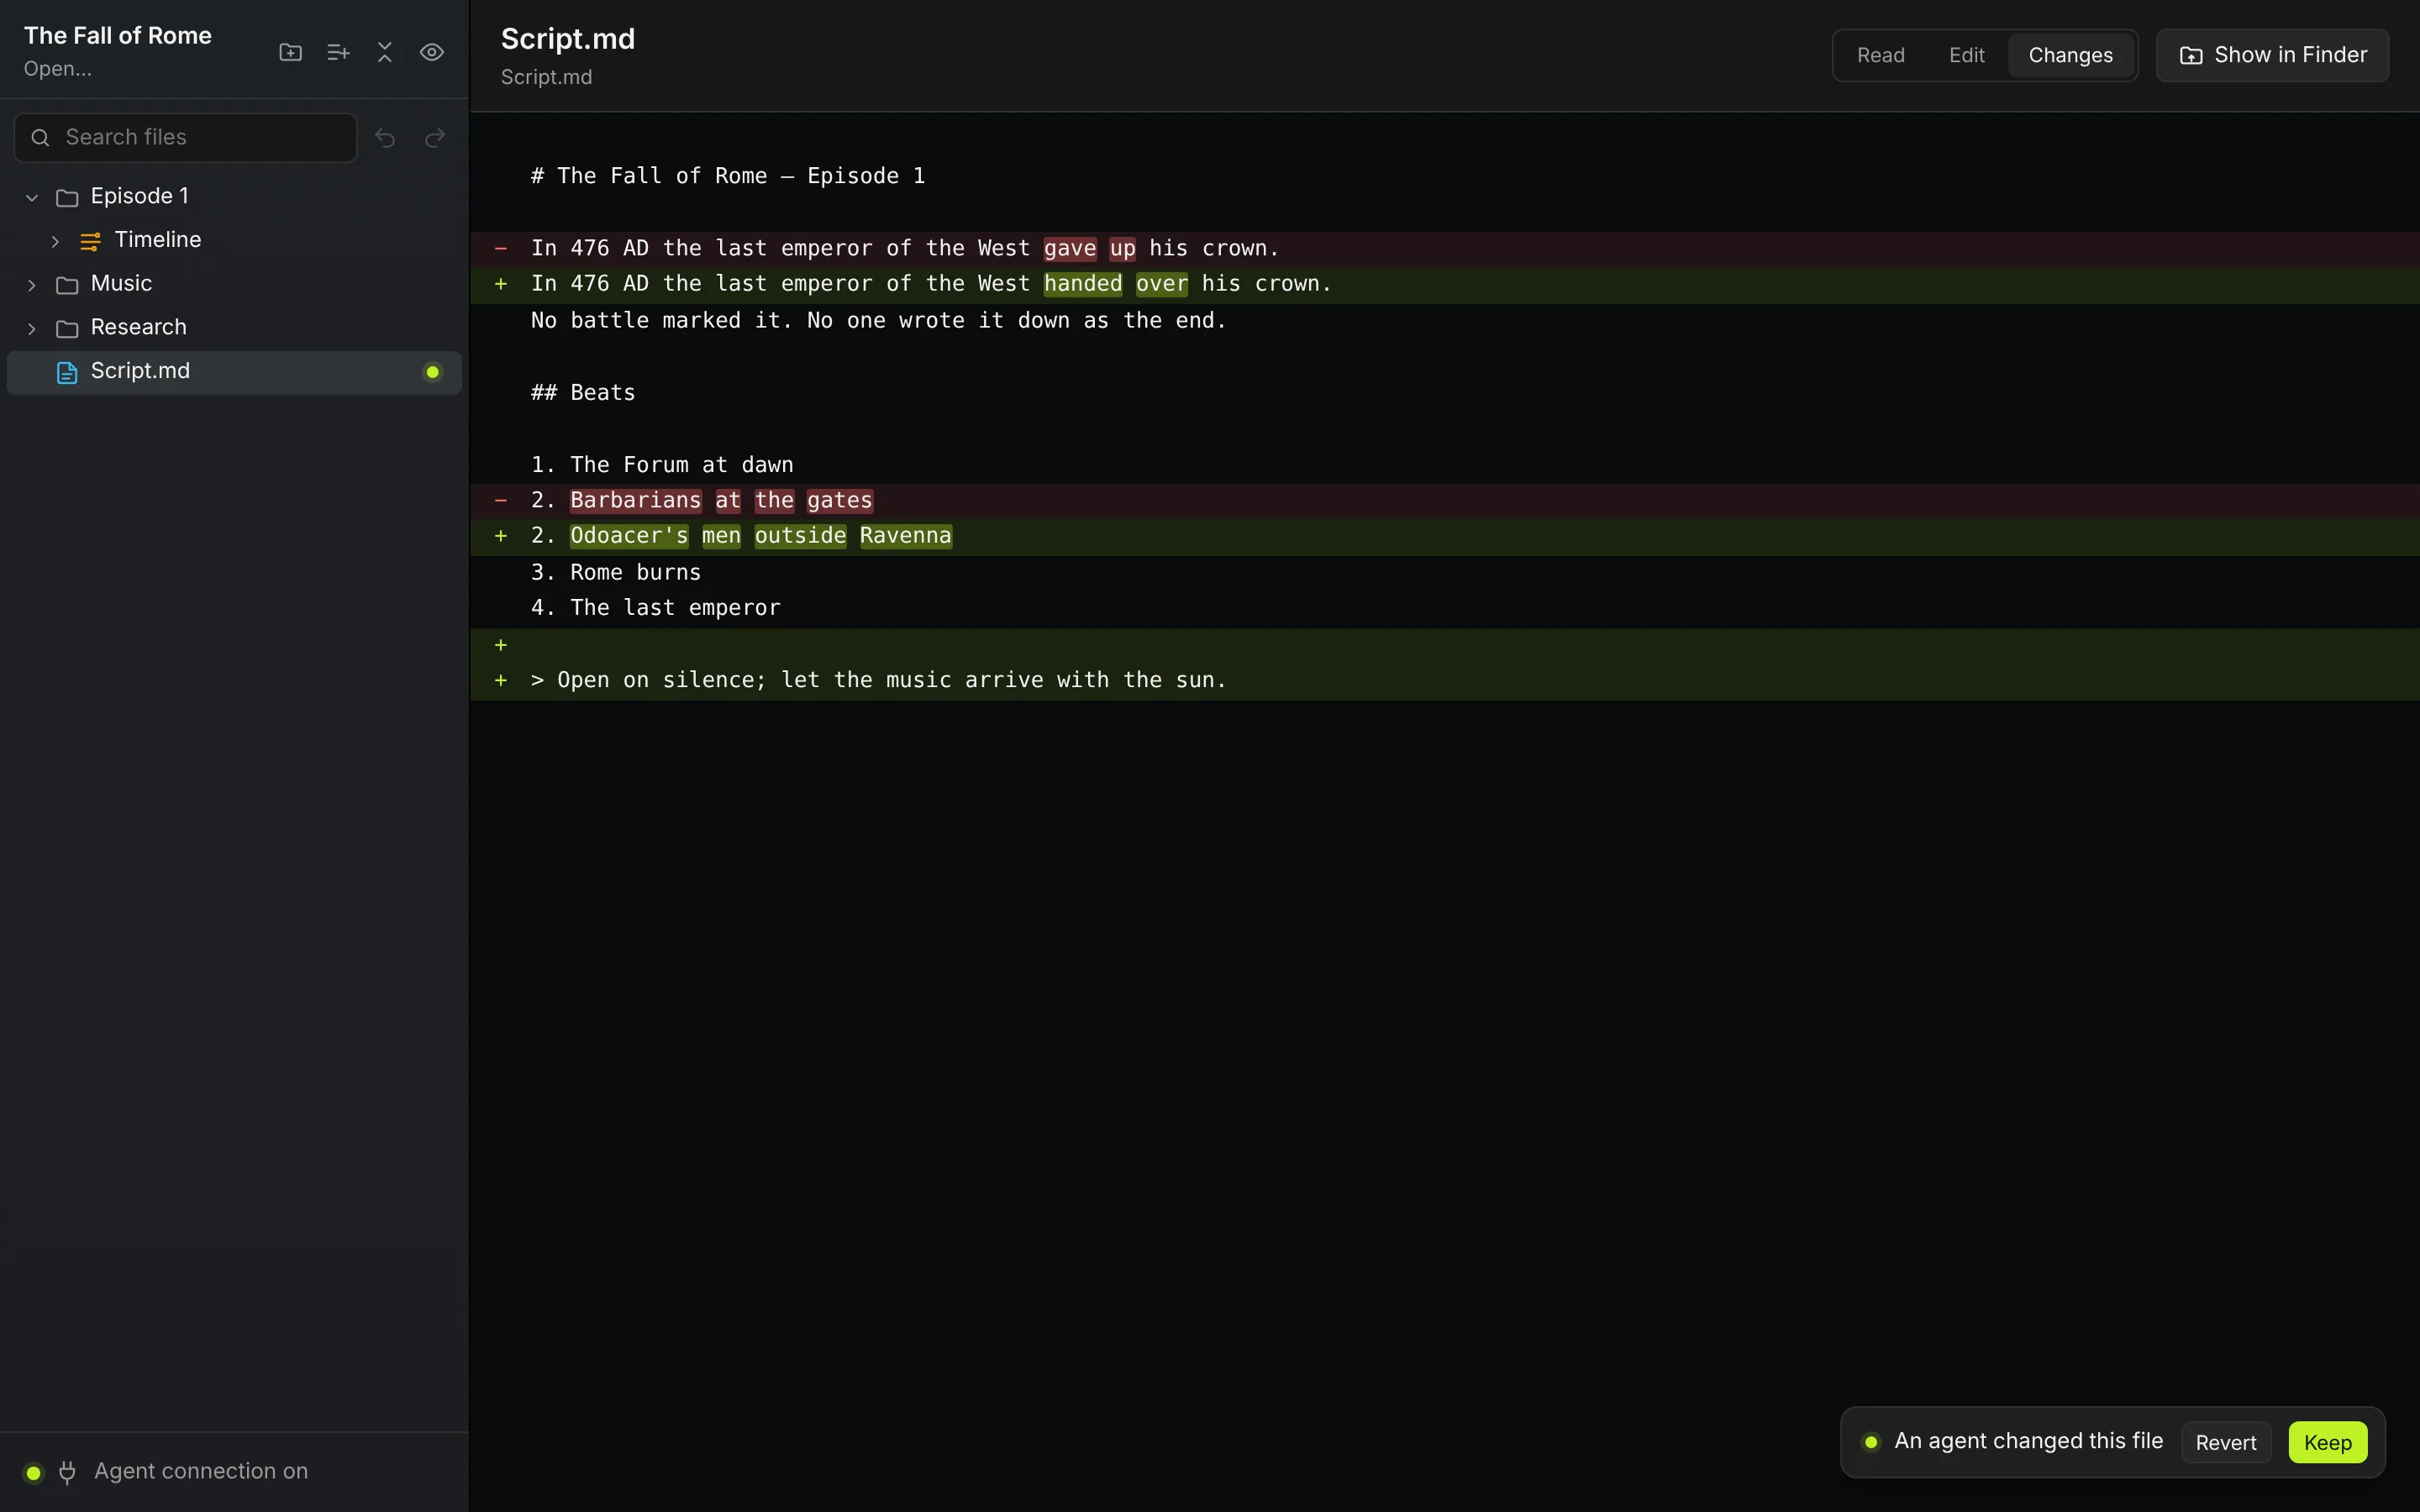Screen dimensions: 2420x1512
Task: Expand the Timeline item chevron
Action: tap(56, 241)
